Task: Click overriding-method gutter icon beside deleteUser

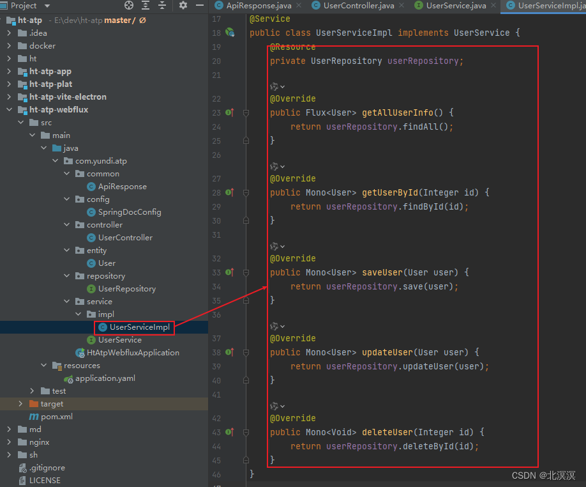Action: tap(229, 432)
